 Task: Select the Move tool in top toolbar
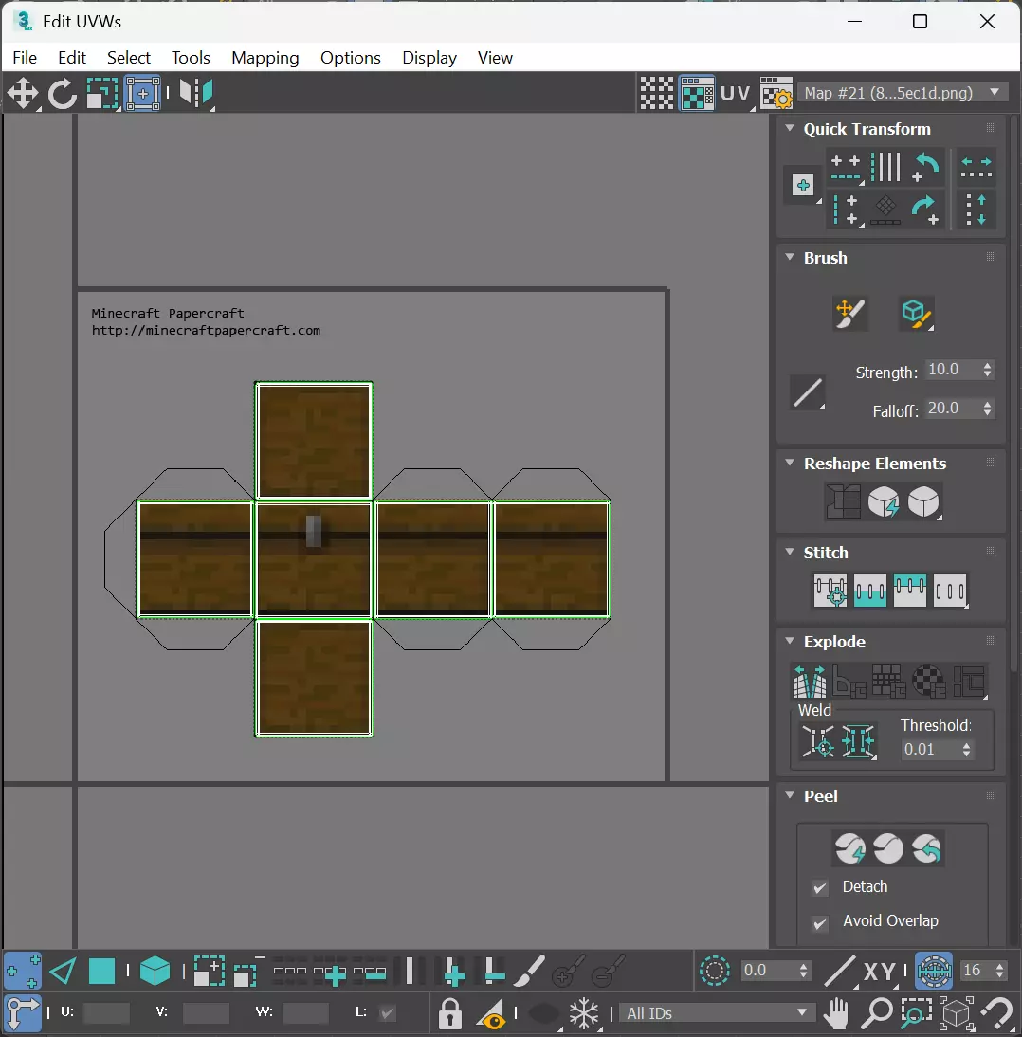pos(23,93)
